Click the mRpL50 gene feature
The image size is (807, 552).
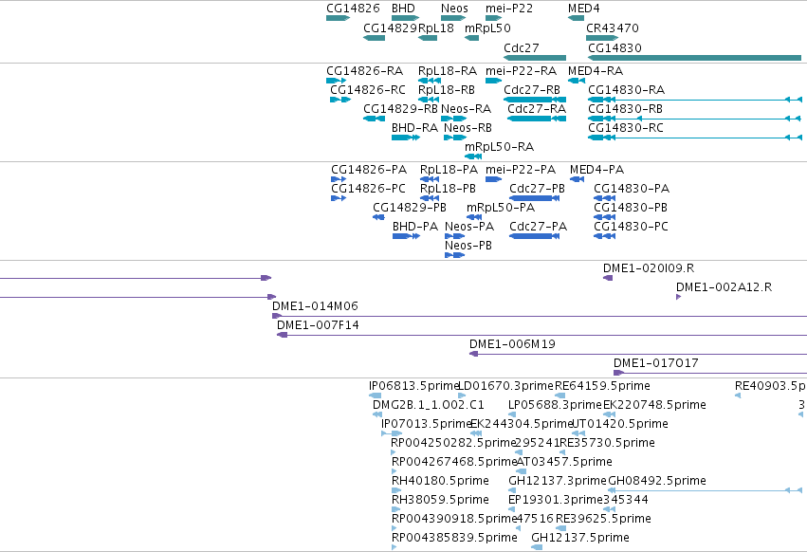(x=472, y=38)
